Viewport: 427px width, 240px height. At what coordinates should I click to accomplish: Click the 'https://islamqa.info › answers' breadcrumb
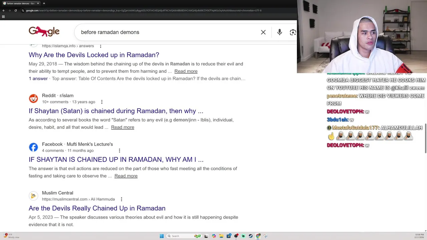tap(68, 46)
